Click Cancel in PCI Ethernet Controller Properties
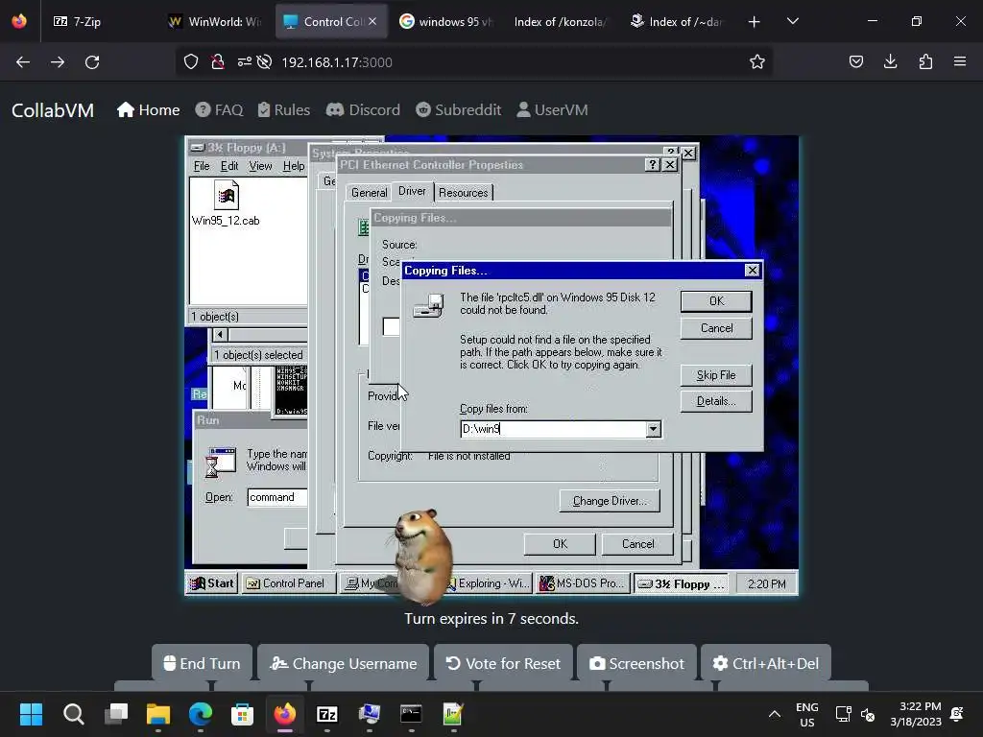 pos(637,544)
